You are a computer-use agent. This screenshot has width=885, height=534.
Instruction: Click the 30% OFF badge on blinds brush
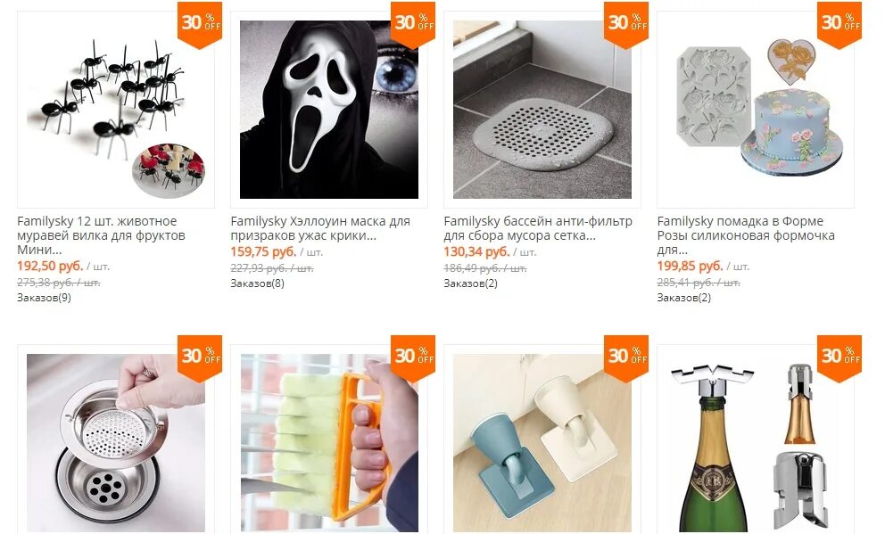point(413,357)
